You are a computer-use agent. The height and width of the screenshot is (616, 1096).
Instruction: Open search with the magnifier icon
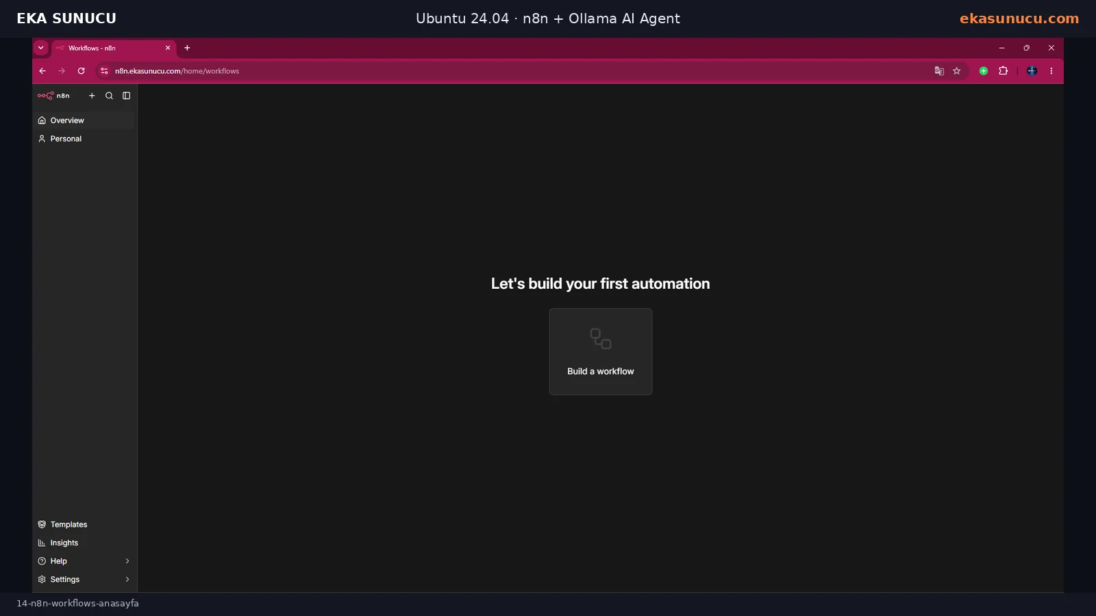[x=109, y=96]
